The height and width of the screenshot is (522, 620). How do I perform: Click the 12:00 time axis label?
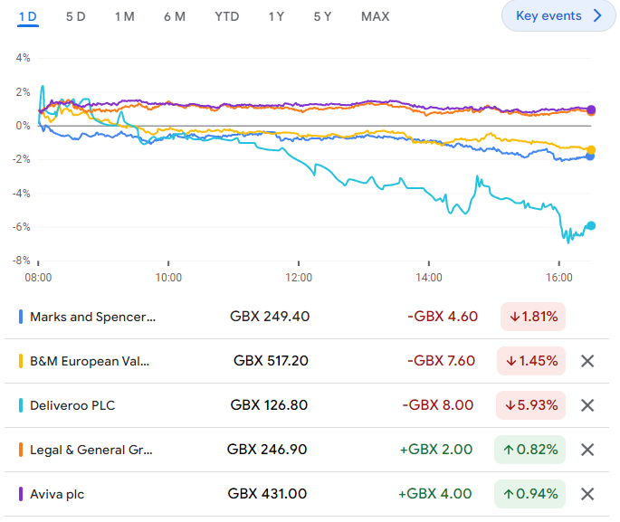click(x=299, y=278)
